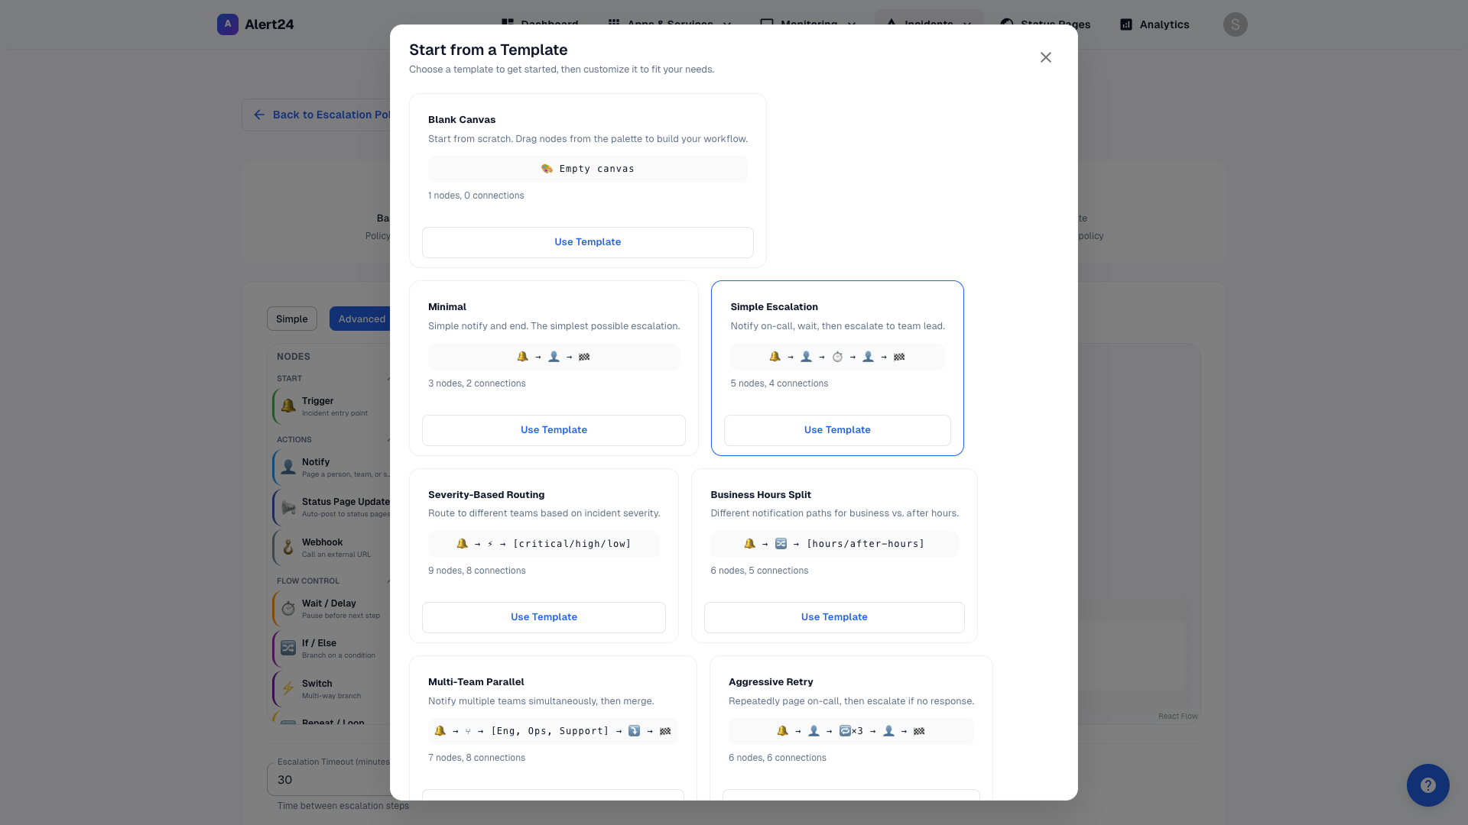1468x825 pixels.
Task: Use the Simple Escalation template
Action: click(x=837, y=429)
